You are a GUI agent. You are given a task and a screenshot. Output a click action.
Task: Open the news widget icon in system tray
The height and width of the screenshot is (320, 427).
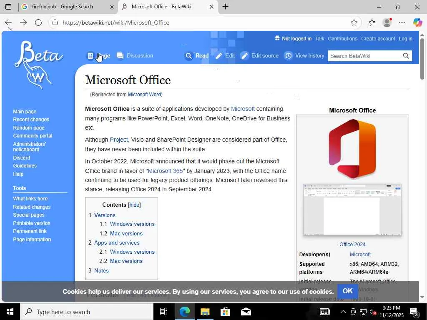[324, 312]
